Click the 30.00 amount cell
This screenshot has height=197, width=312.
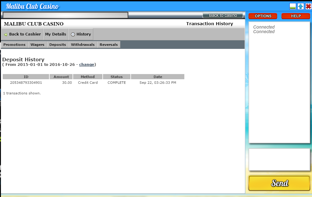67,83
